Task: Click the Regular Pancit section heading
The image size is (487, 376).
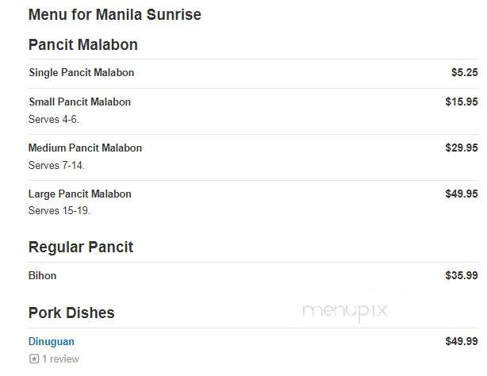Action: pos(81,247)
